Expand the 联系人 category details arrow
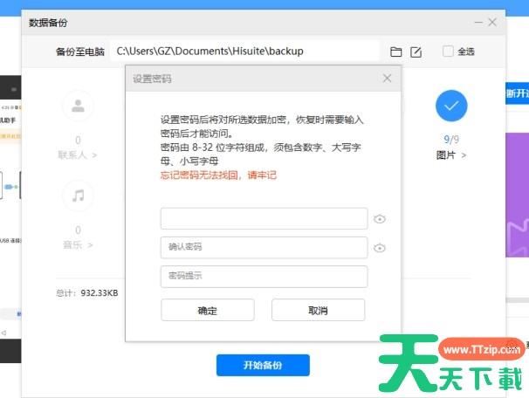529x398 pixels. [x=94, y=155]
